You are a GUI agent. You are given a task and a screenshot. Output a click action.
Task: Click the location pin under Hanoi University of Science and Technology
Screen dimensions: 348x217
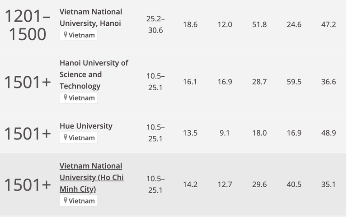pos(66,97)
